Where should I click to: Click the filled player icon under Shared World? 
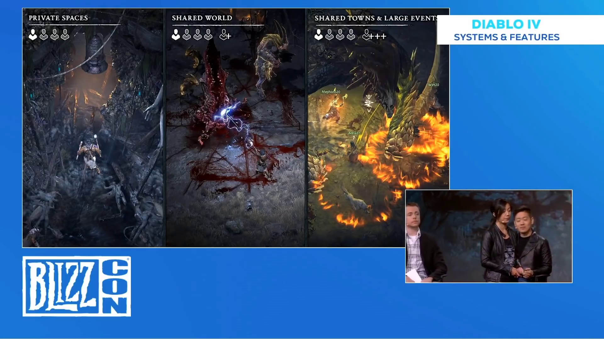[x=176, y=35]
